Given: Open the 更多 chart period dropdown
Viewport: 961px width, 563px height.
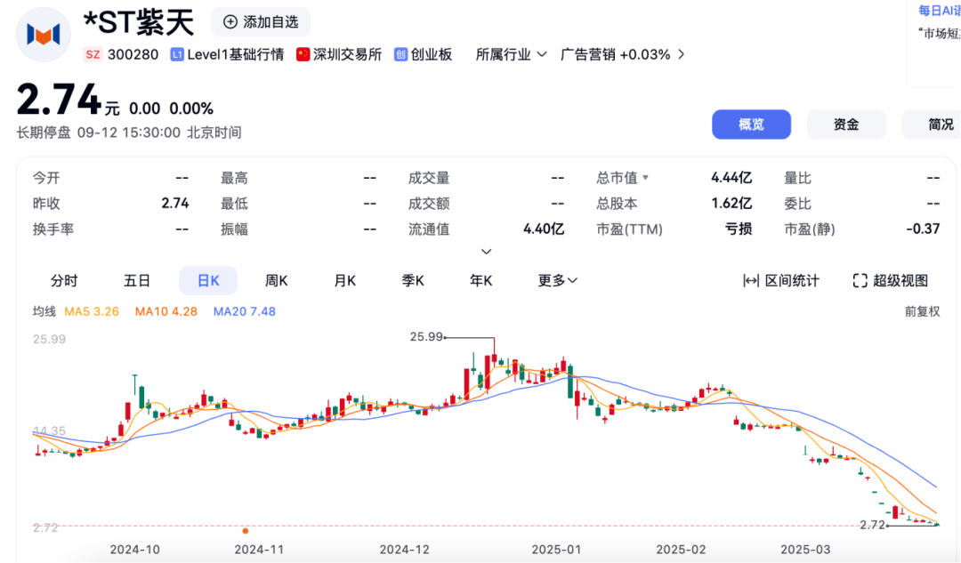Looking at the screenshot, I should 558,280.
